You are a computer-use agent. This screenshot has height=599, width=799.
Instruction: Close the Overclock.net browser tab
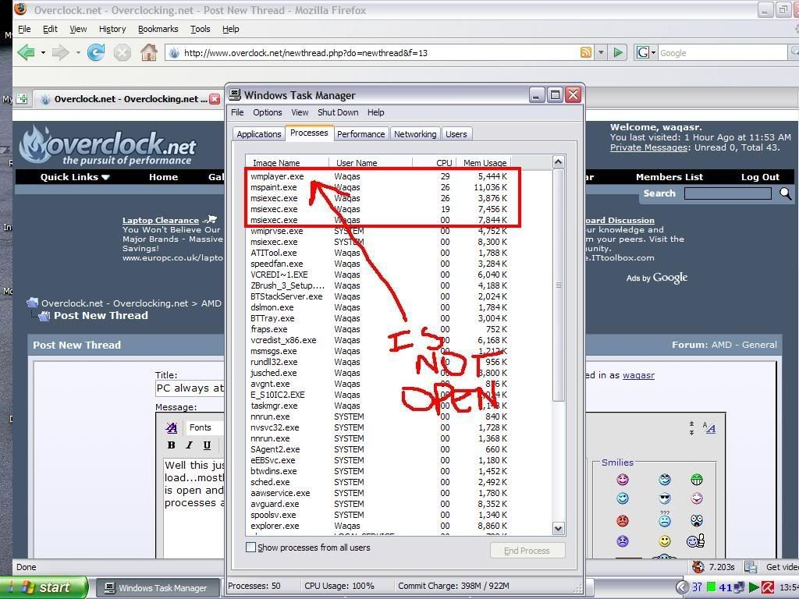pyautogui.click(x=215, y=99)
